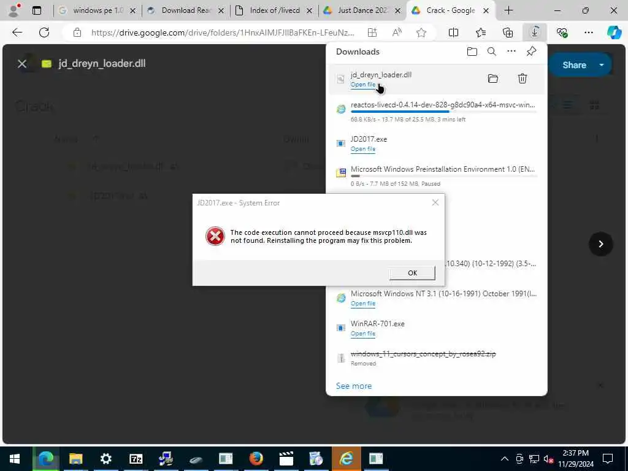Close the Index of /livecd tab
The image size is (628, 471).
309,11
